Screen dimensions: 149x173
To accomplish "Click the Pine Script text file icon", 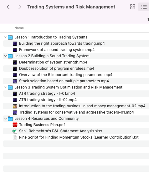I will [x=15, y=137].
